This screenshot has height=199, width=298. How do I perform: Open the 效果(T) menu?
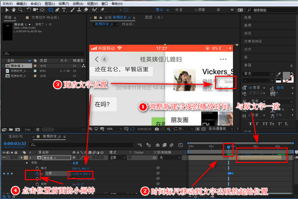click(x=64, y=2)
